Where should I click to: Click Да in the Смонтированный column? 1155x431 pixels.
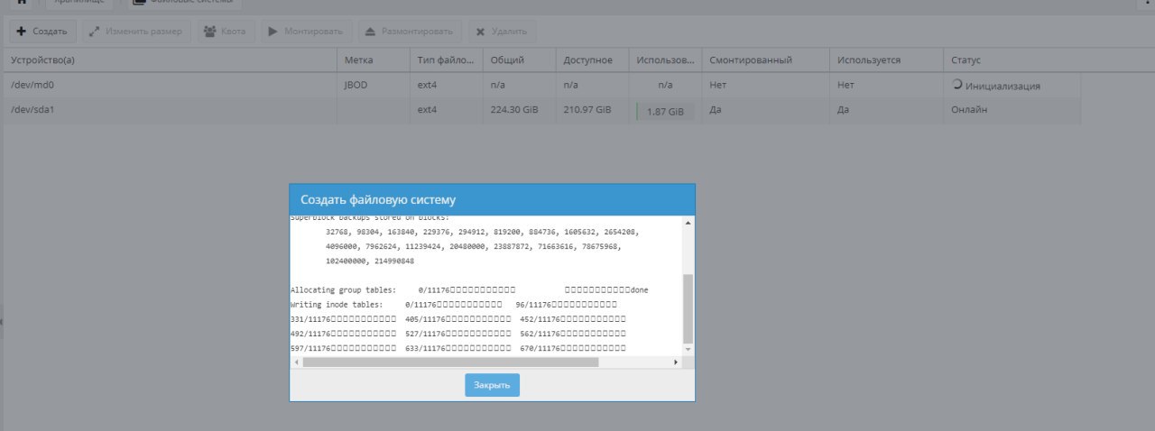[716, 110]
